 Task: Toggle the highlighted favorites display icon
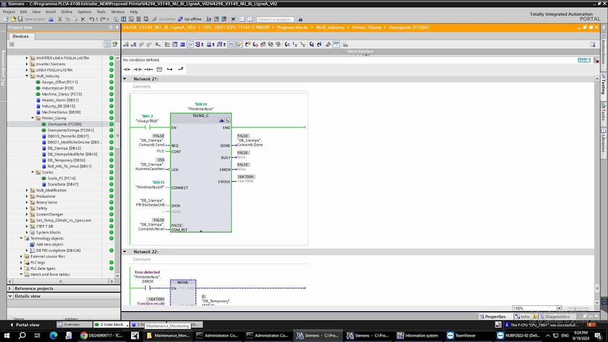point(238,44)
